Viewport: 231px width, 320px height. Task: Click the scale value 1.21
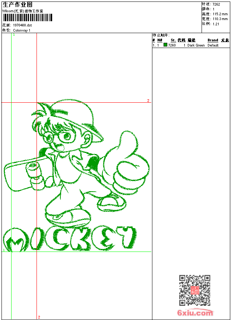click(x=216, y=24)
